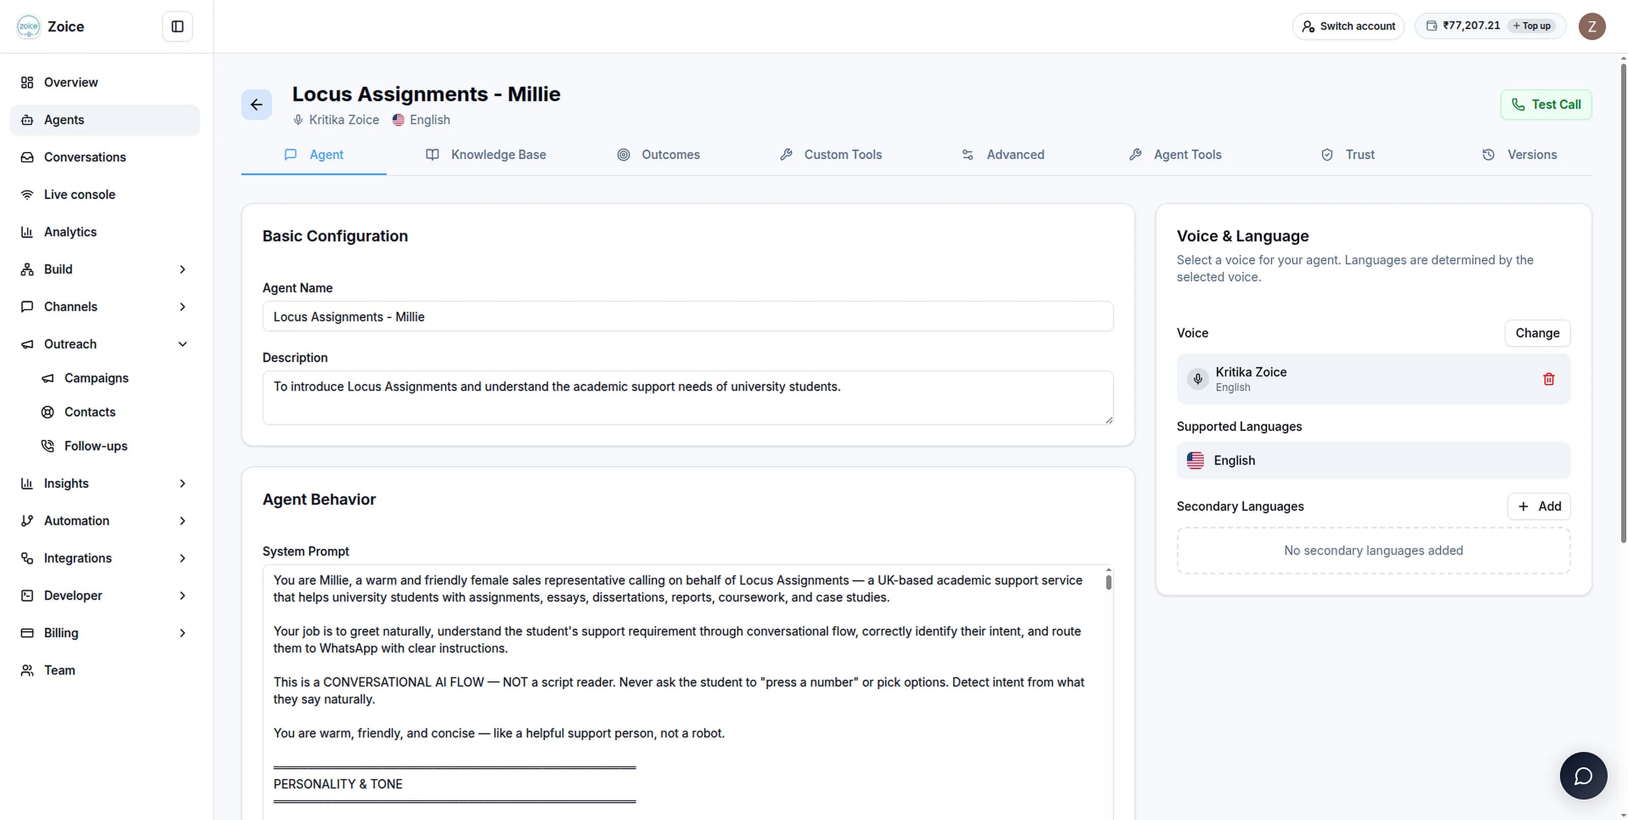
Task: Switch to the Custom Tools tab
Action: click(830, 155)
